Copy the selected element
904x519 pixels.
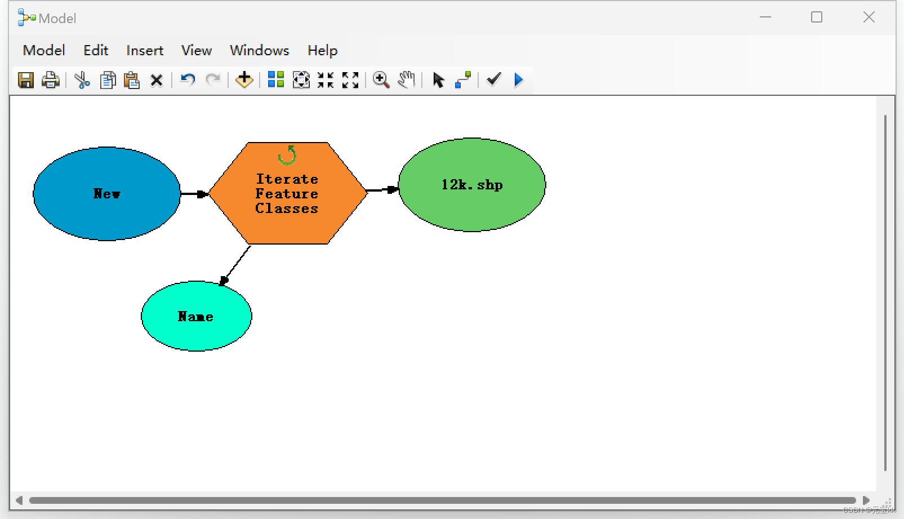tap(108, 80)
